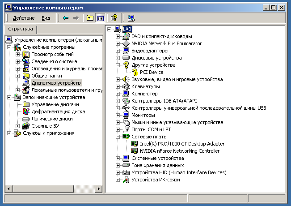Select the PCI Device yellow warning icon
Image resolution: width=291 pixels, height=206 pixels.
click(135, 72)
